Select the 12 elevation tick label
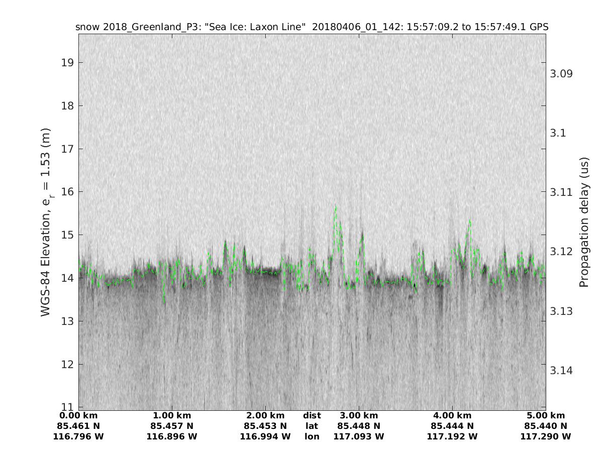This screenshot has height=452, width=603. [x=68, y=364]
